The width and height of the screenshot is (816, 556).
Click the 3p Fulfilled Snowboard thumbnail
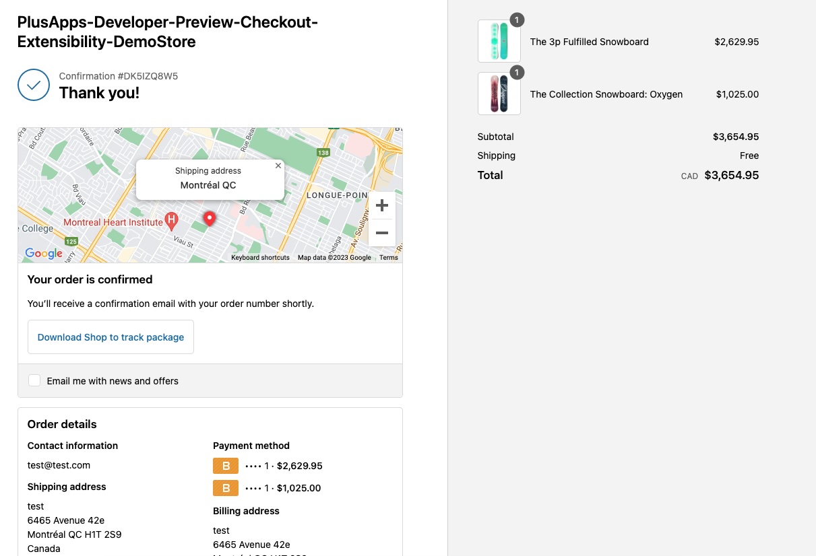(499, 41)
